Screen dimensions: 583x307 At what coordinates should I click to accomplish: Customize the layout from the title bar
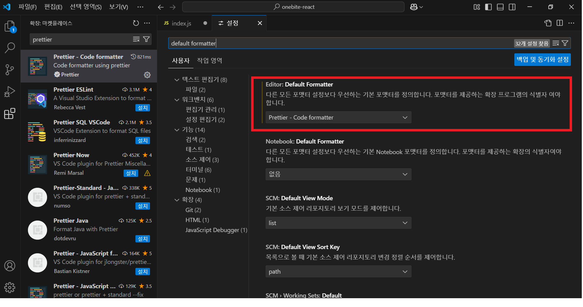pos(477,7)
